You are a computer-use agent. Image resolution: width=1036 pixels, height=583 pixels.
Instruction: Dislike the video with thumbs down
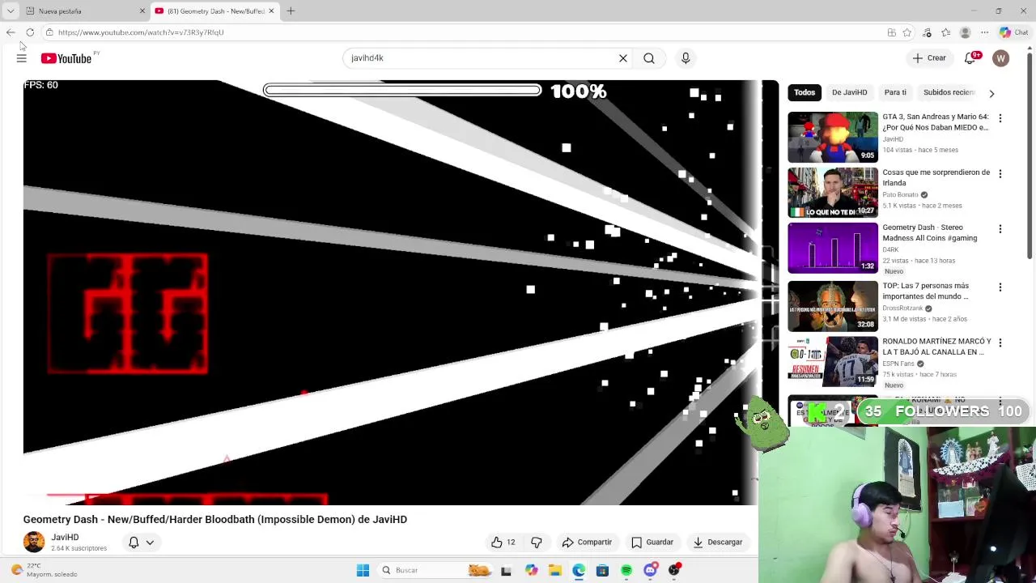click(537, 543)
